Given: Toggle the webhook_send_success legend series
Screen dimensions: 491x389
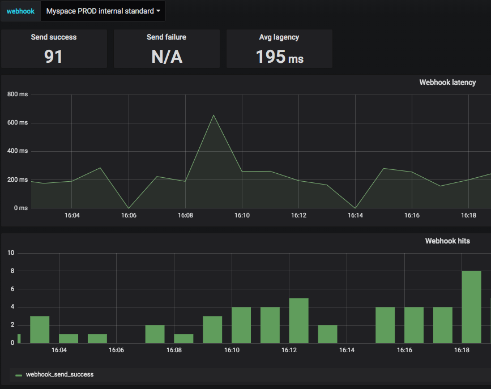Looking at the screenshot, I should [59, 375].
